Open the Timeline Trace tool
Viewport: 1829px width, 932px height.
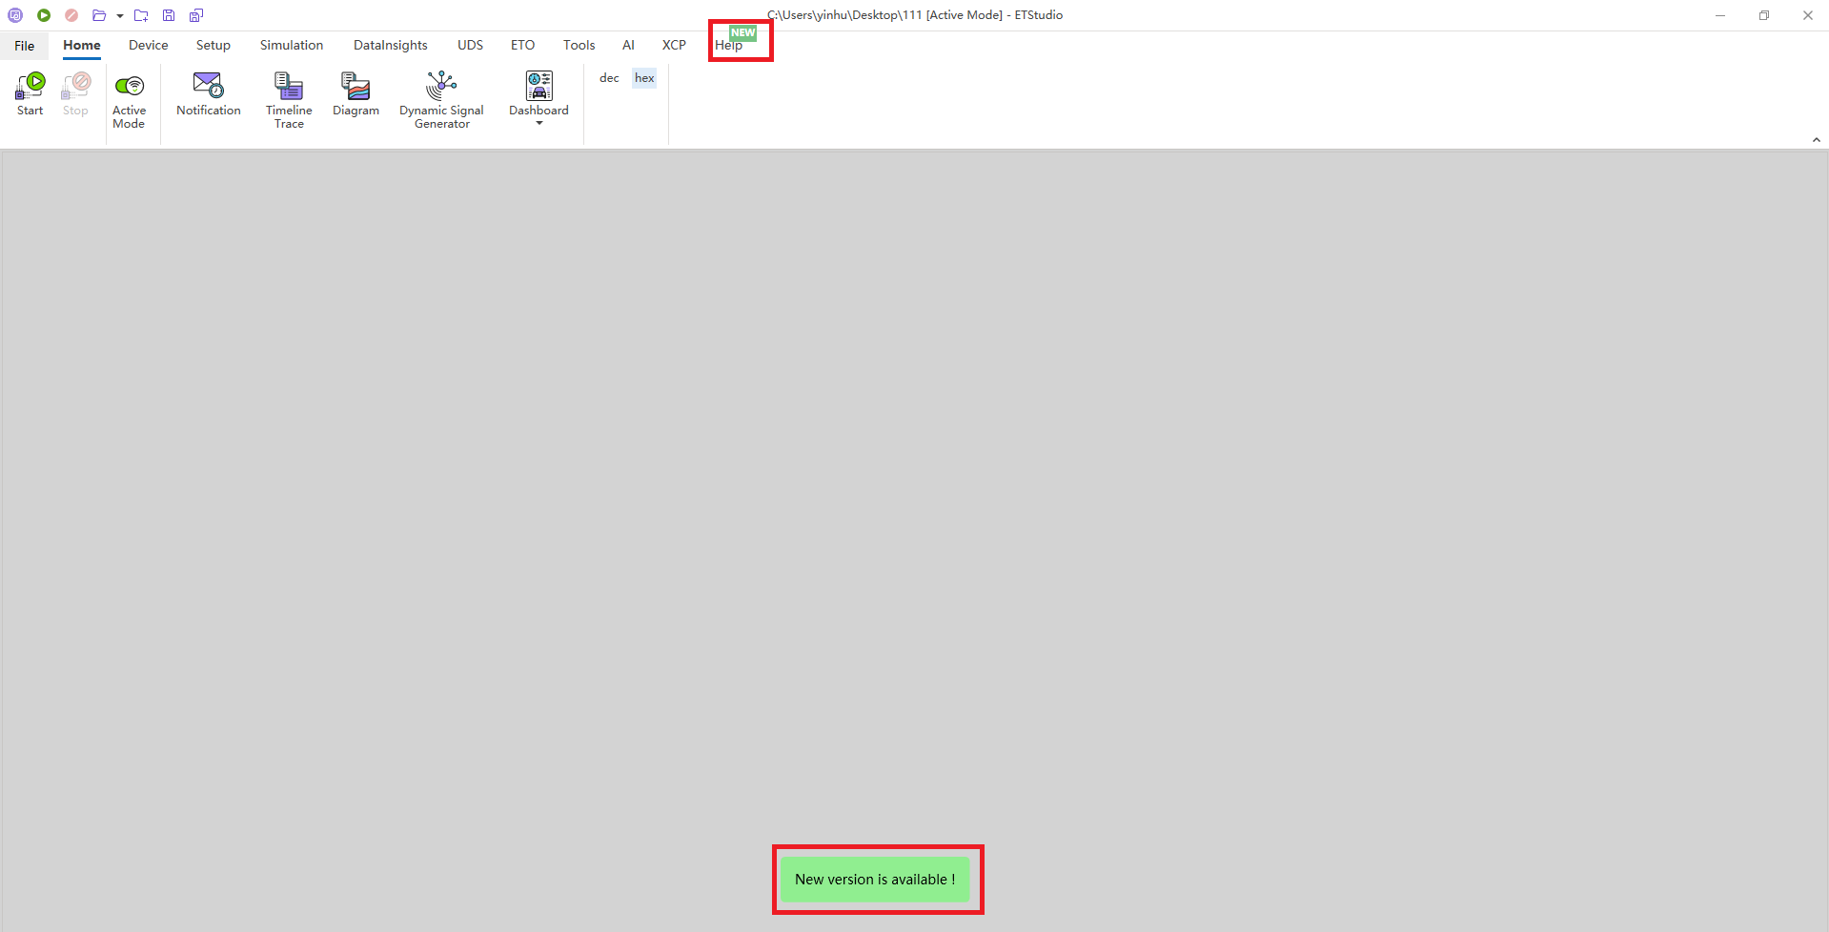coord(289,98)
